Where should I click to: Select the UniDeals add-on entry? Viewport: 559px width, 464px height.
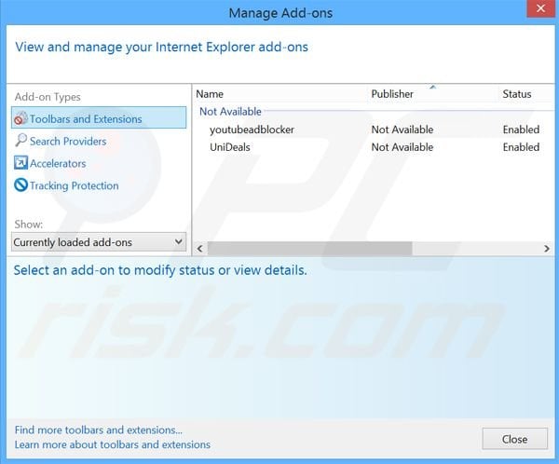230,147
